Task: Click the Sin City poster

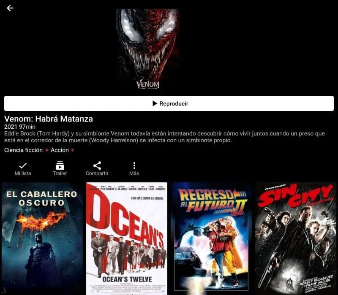Action: pos(295,236)
